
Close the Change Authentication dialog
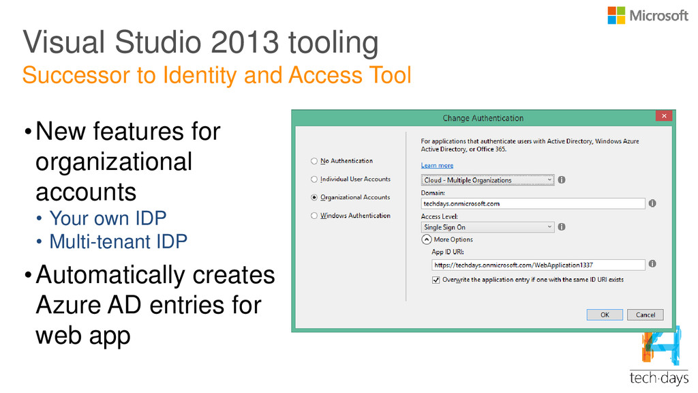[664, 116]
